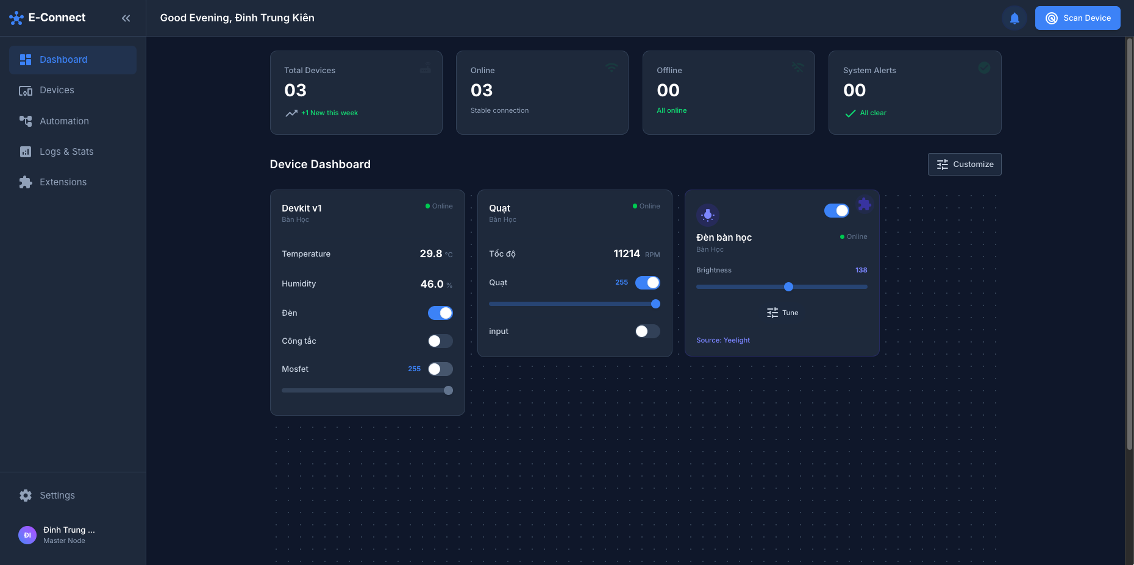Turn off the Đèn toggle on Devkit v1
The image size is (1134, 565).
click(440, 313)
